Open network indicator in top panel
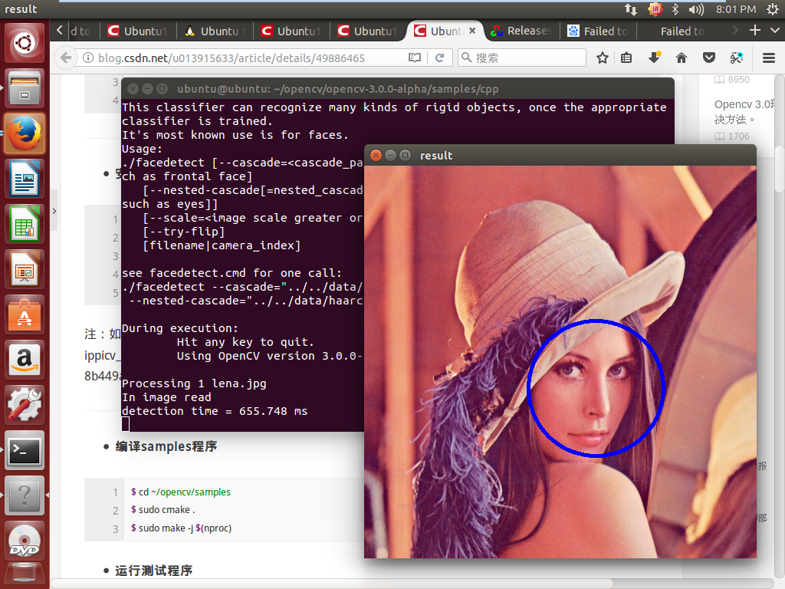785x589 pixels. tap(631, 9)
